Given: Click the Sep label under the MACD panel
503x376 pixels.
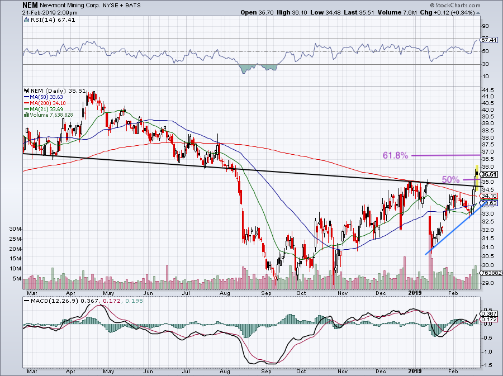Looking at the screenshot, I should coord(266,372).
